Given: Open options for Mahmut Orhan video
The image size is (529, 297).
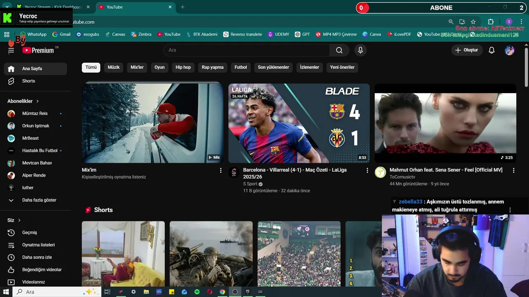Looking at the screenshot, I should [514, 170].
